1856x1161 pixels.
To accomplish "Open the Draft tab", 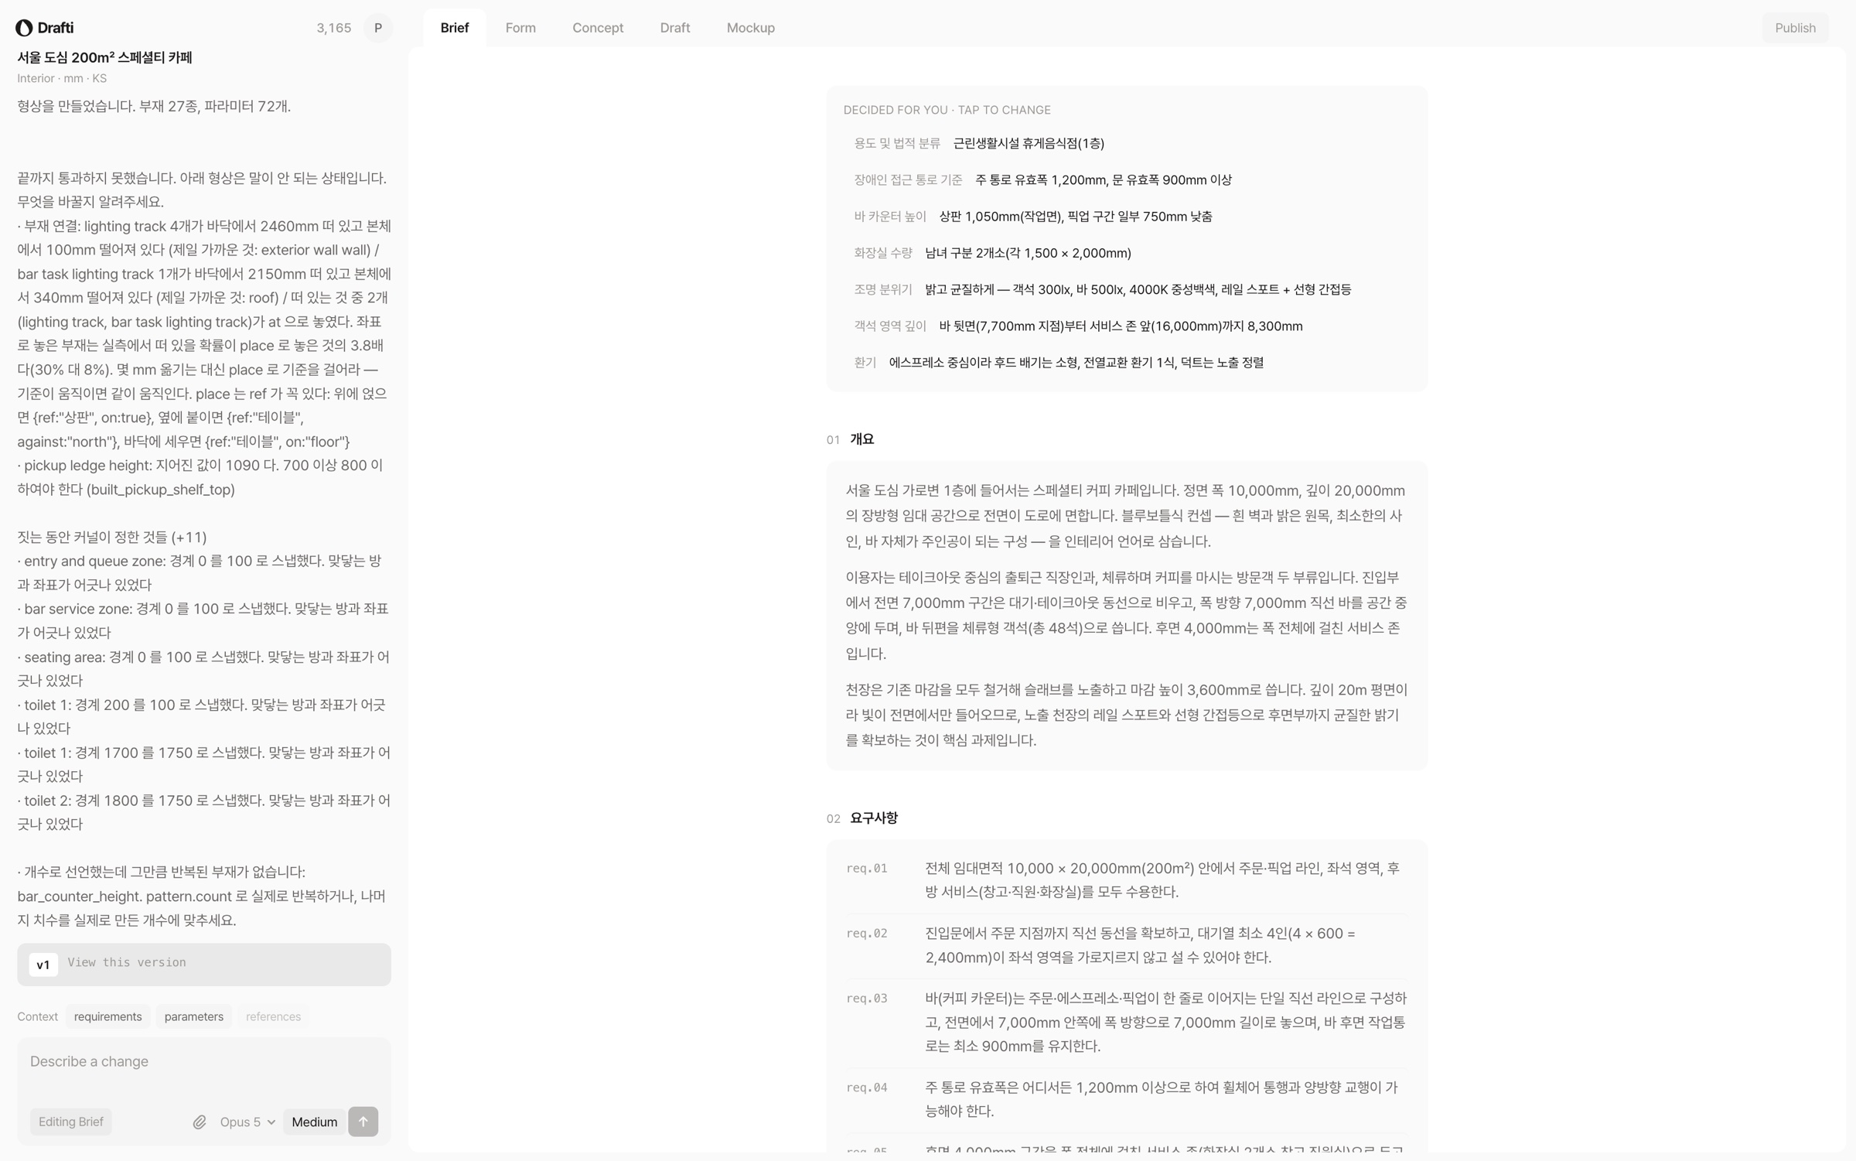I will pos(675,28).
